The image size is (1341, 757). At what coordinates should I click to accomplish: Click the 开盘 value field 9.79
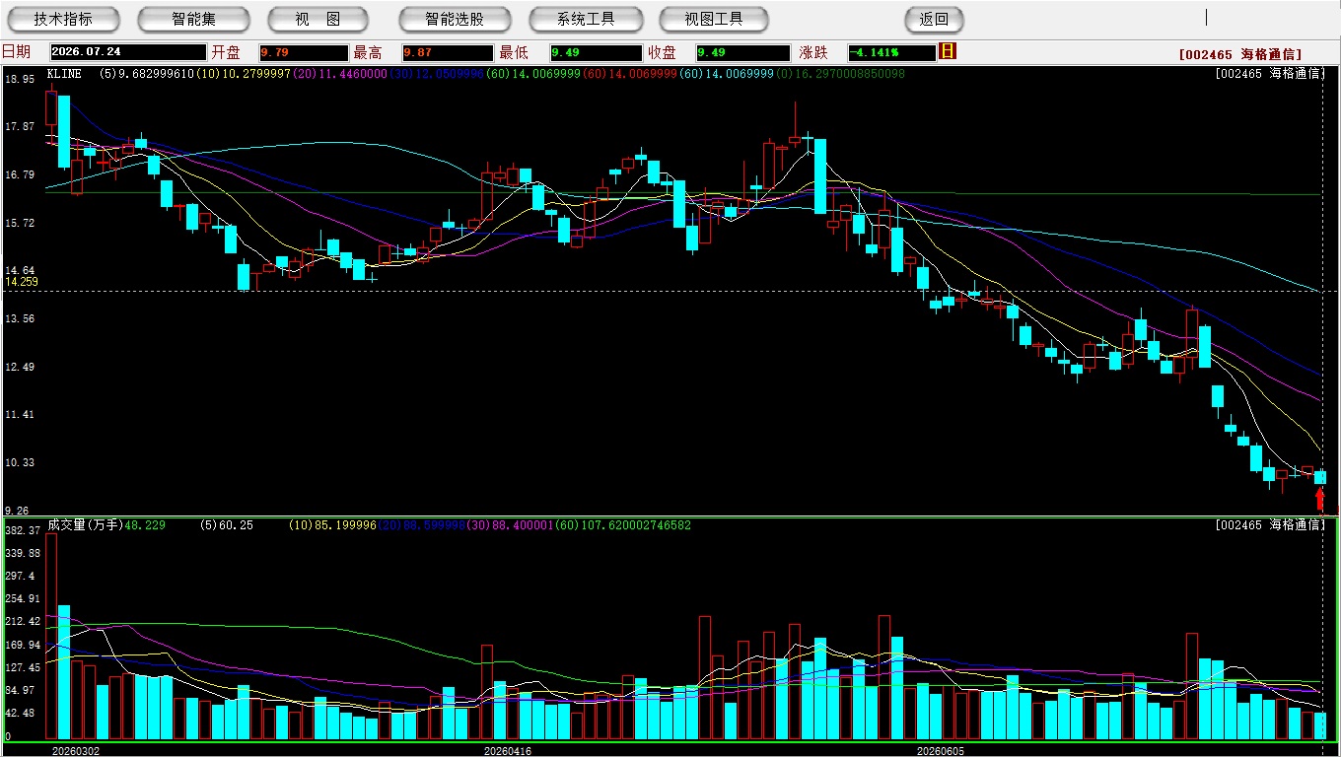(304, 52)
